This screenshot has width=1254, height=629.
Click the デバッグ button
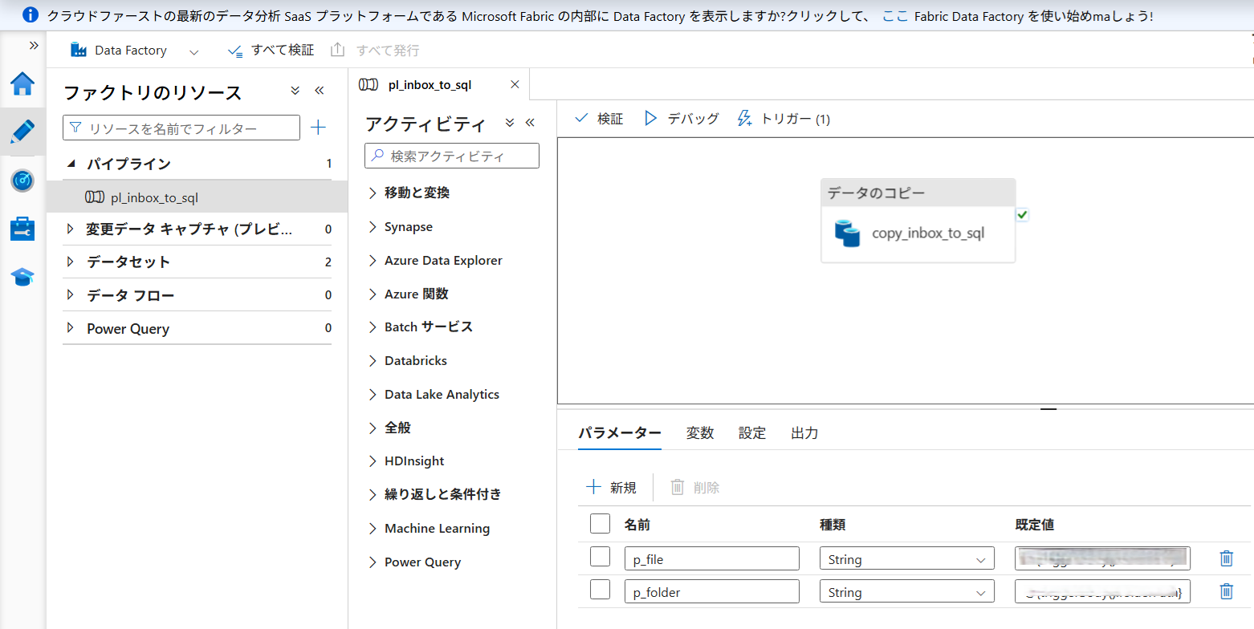click(x=682, y=119)
